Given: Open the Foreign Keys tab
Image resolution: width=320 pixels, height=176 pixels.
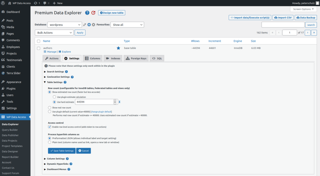Looking at the screenshot, I should click(136, 58).
